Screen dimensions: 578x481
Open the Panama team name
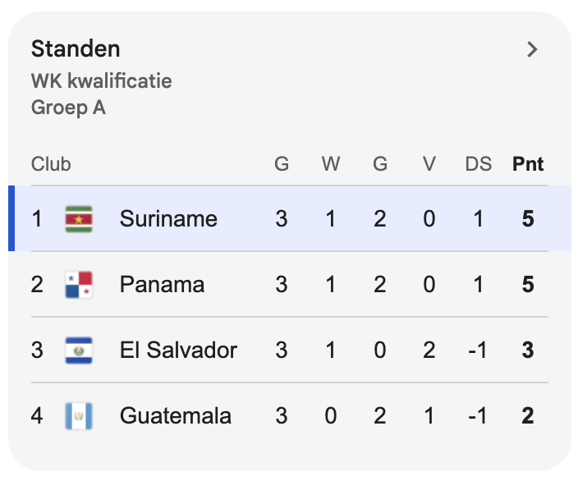pos(162,285)
